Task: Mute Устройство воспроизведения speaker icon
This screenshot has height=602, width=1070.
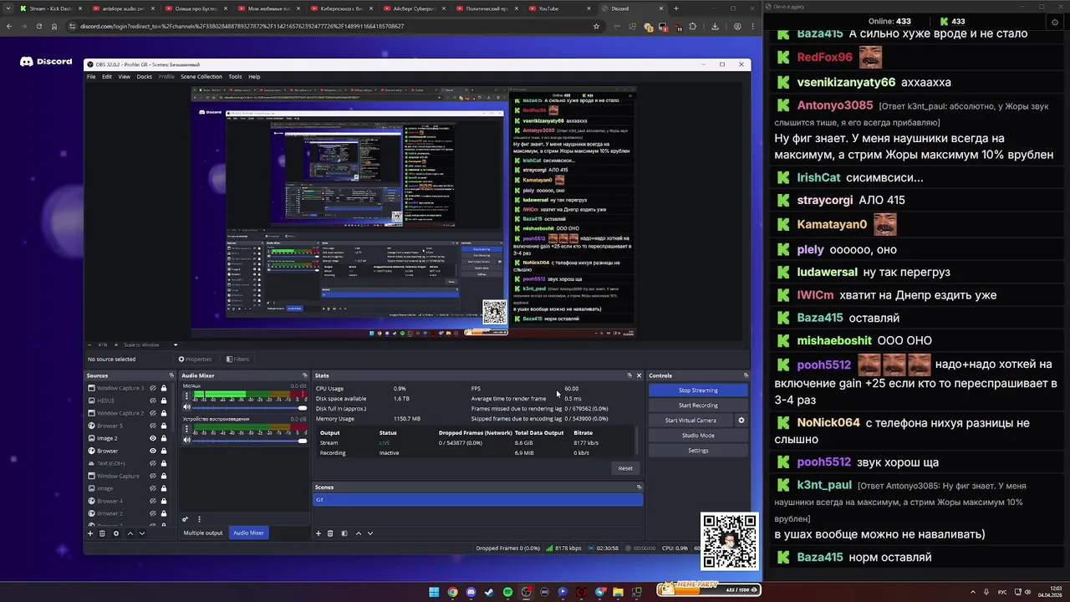Action: point(187,440)
